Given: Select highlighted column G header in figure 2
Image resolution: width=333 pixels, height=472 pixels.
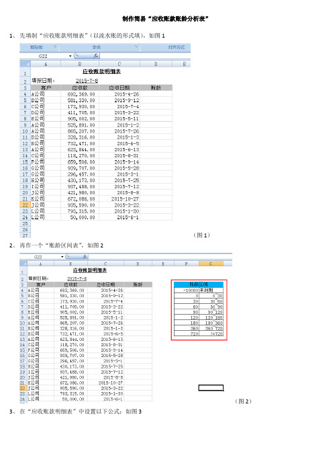Looking at the screenshot, I should pyautogui.click(x=211, y=264).
